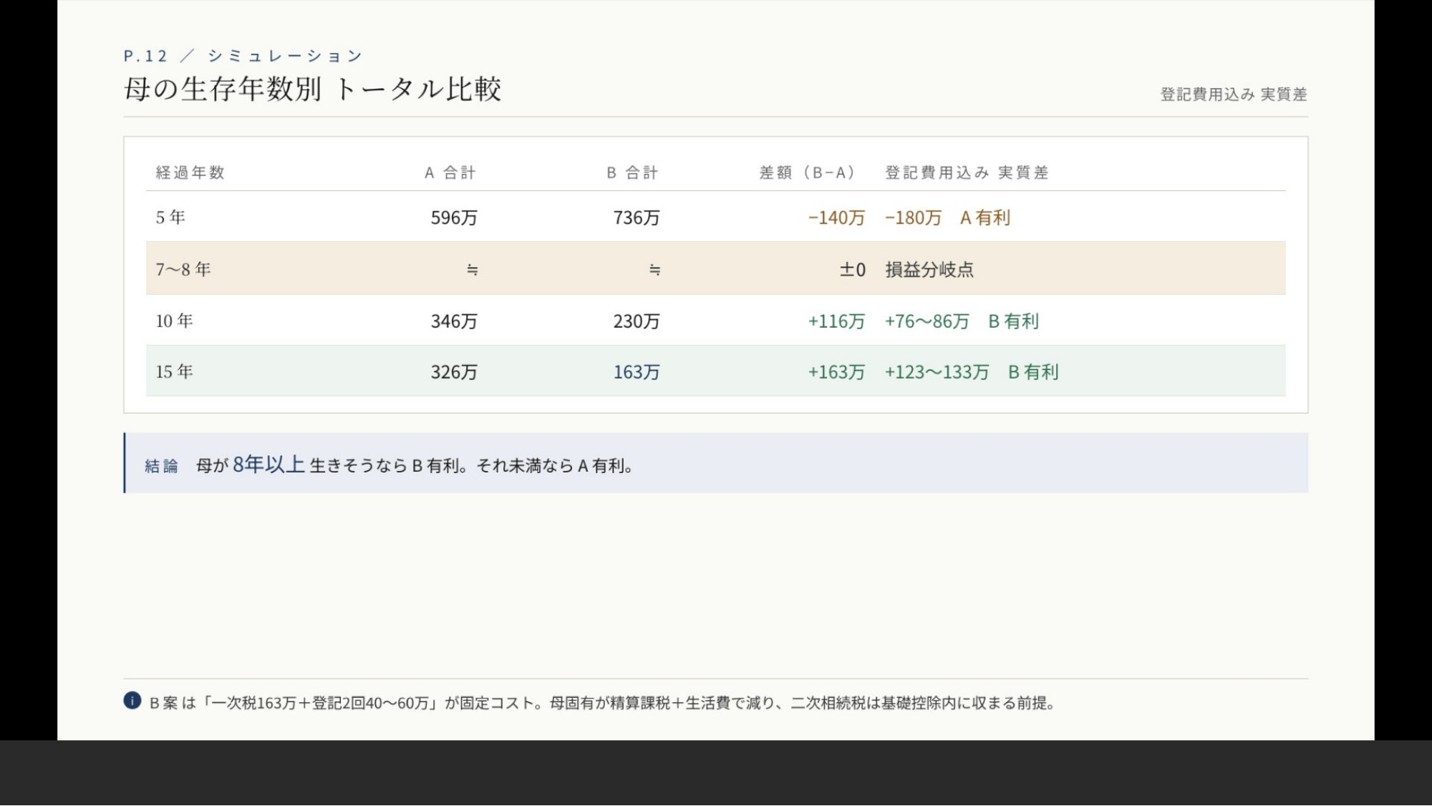Select the highlighted 7〜8 年 row label
The width and height of the screenshot is (1432, 806).
tap(183, 269)
